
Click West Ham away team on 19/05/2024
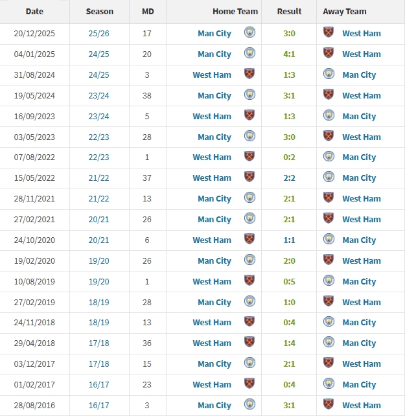pyautogui.click(x=362, y=95)
